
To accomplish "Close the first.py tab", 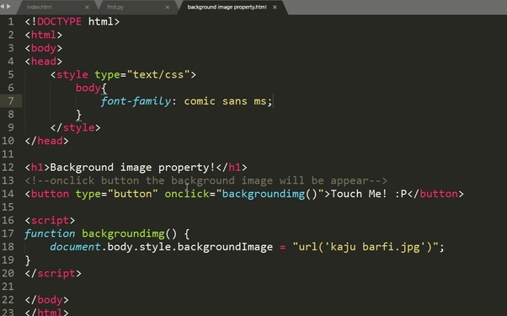I will pyautogui.click(x=167, y=7).
